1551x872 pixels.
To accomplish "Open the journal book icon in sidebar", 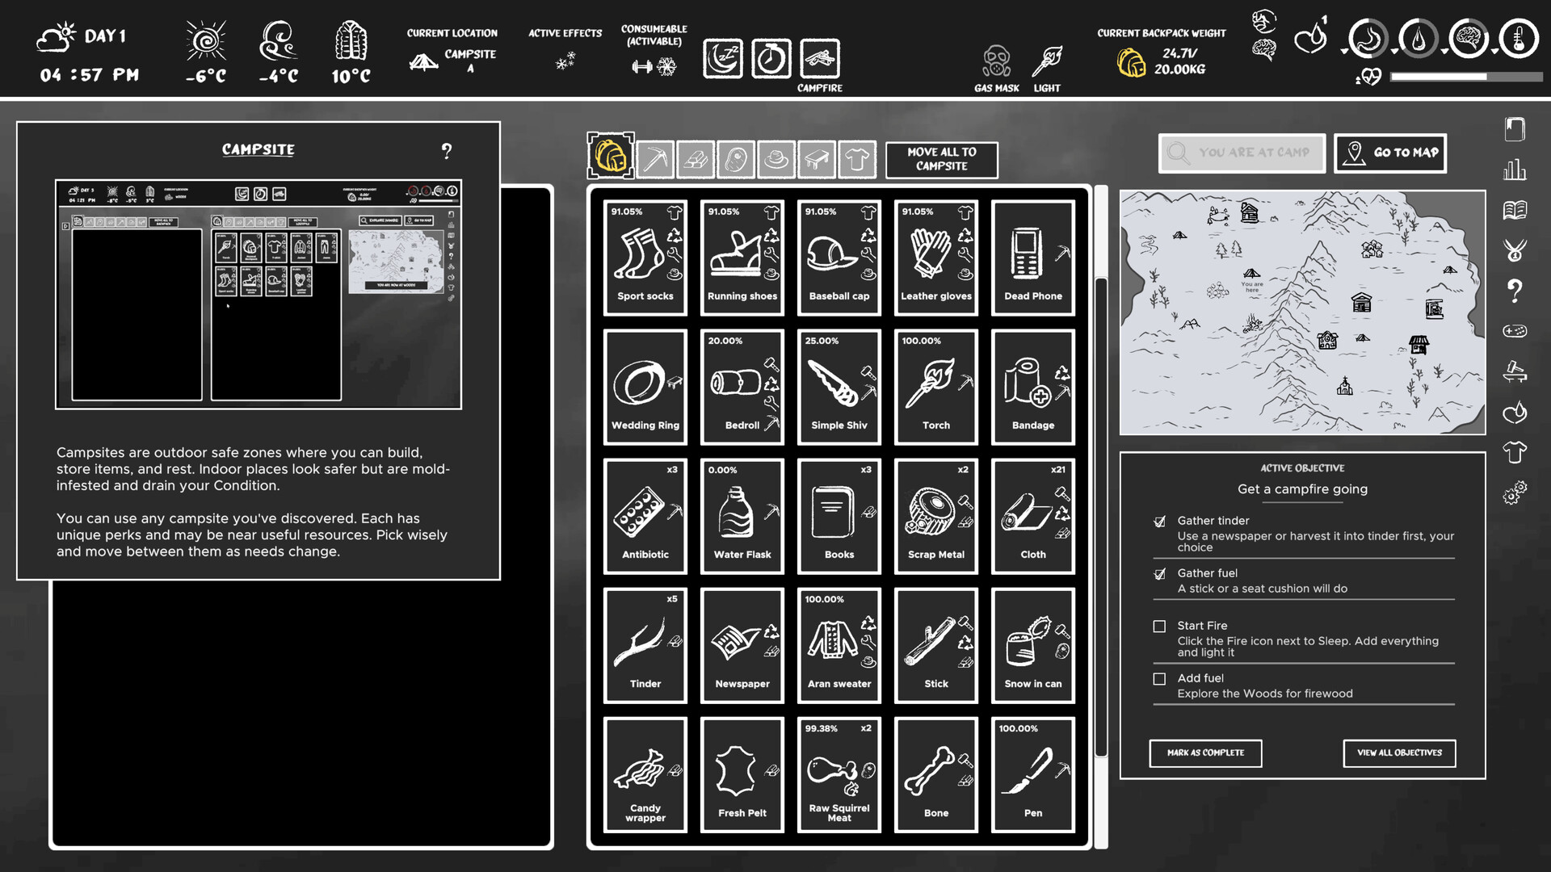I will coord(1515,212).
